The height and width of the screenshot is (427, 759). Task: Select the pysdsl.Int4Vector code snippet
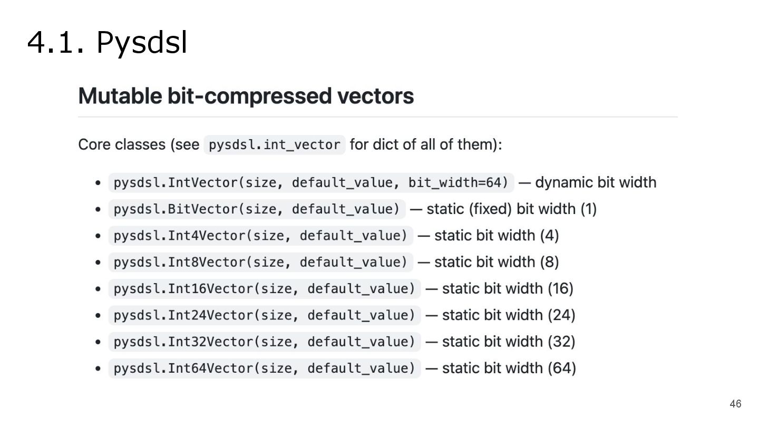(x=261, y=236)
